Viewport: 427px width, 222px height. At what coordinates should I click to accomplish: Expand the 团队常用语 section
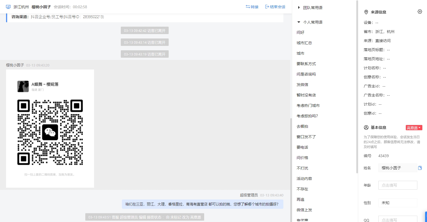pos(310,8)
